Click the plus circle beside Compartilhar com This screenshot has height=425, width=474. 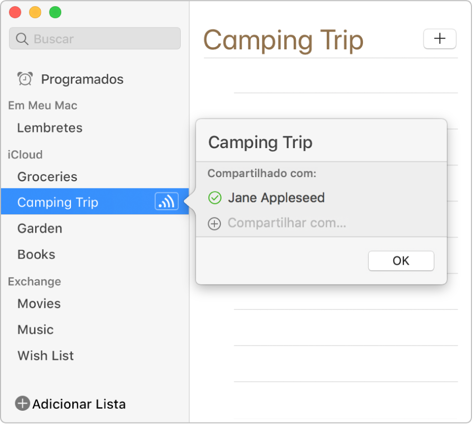[x=215, y=224]
